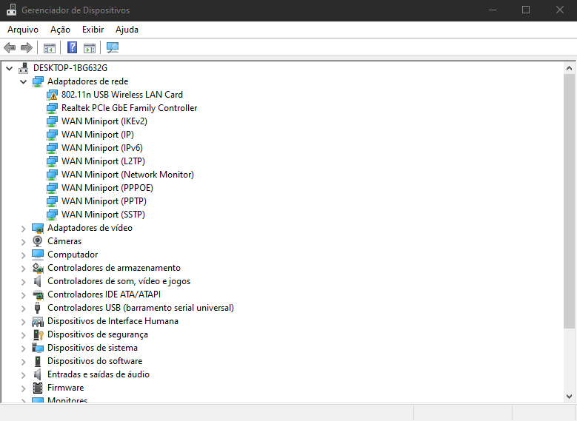Expand the Adaptadores de vídeo category
Image resolution: width=577 pixels, height=421 pixels.
[23, 229]
